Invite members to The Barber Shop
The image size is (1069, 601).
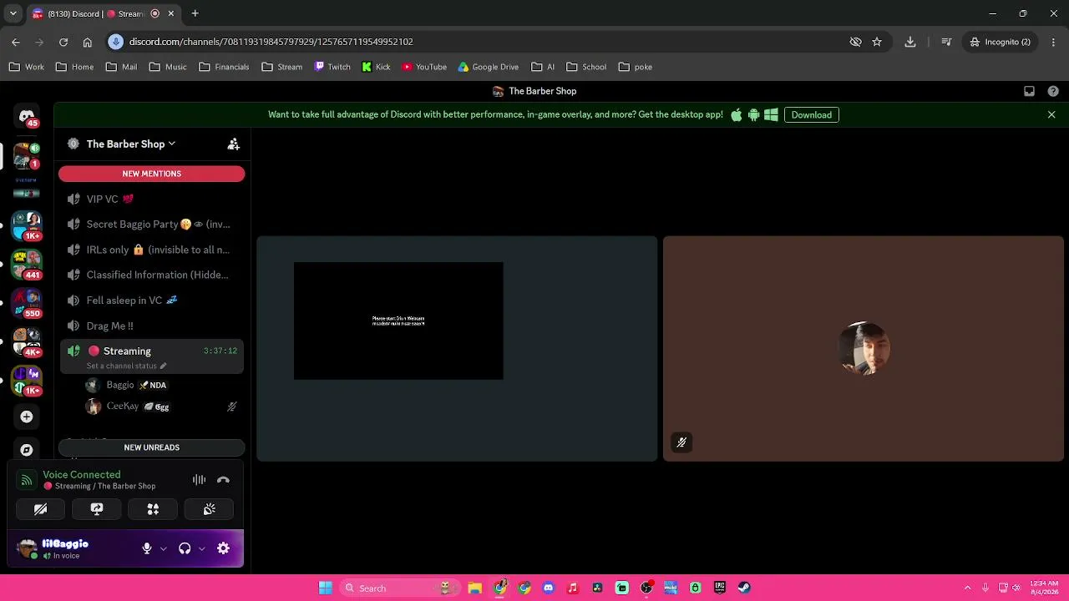(x=234, y=144)
